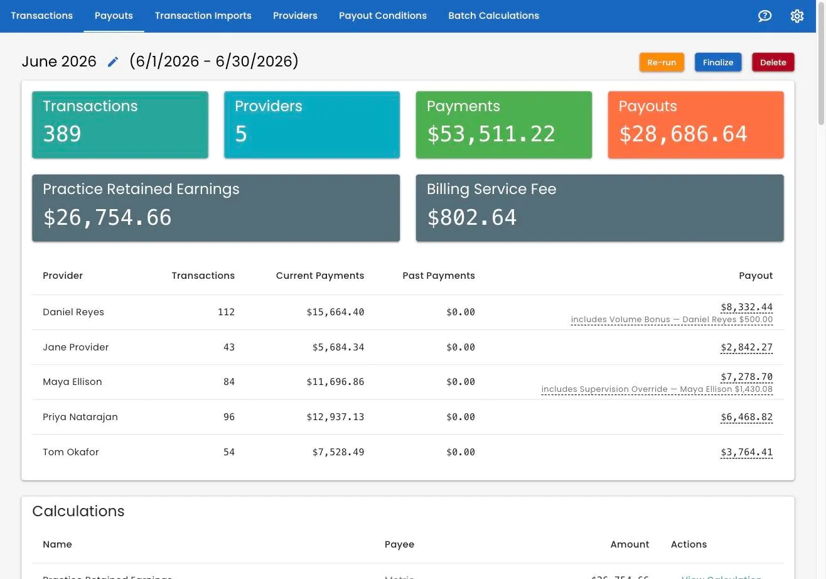Click the Transactions column header in provider table
The width and height of the screenshot is (826, 579).
point(203,276)
